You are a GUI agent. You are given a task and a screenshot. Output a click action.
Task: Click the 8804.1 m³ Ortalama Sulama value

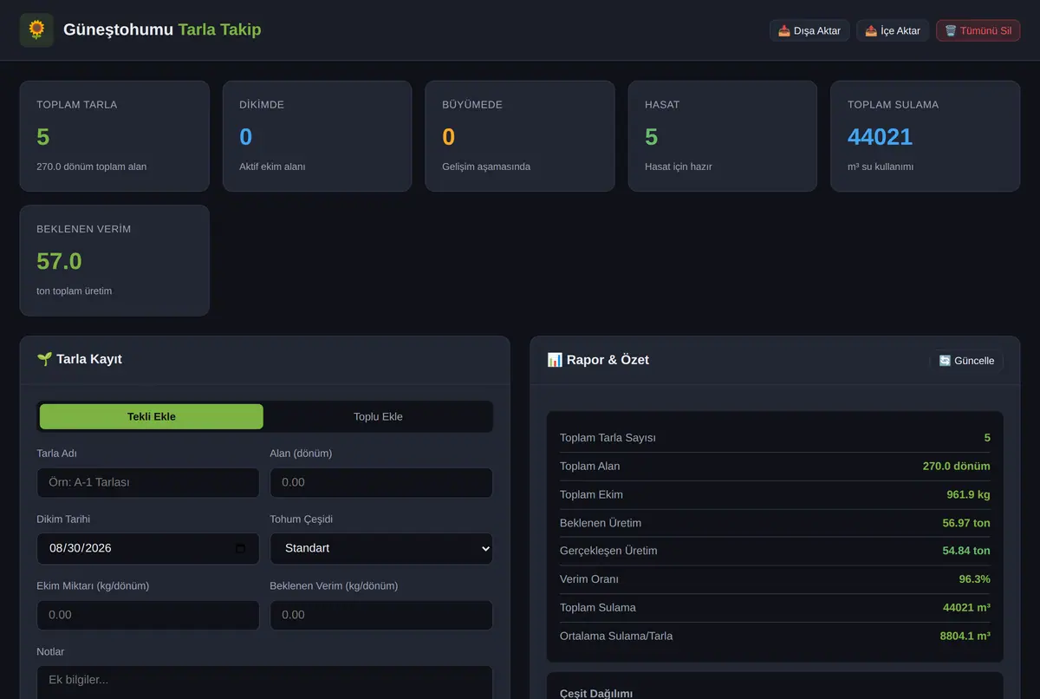pos(965,636)
